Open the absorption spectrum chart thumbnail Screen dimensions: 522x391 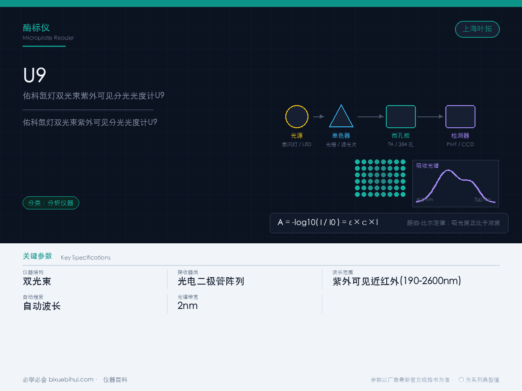coord(455,183)
